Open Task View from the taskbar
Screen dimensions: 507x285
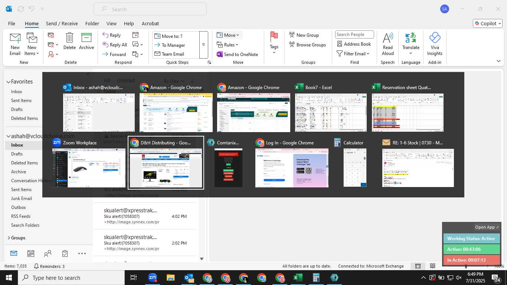pyautogui.click(x=134, y=278)
